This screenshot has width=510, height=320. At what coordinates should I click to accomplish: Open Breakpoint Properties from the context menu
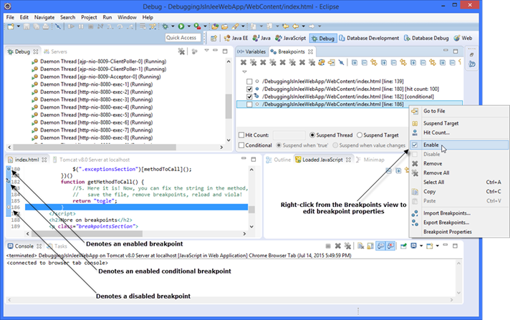447,232
